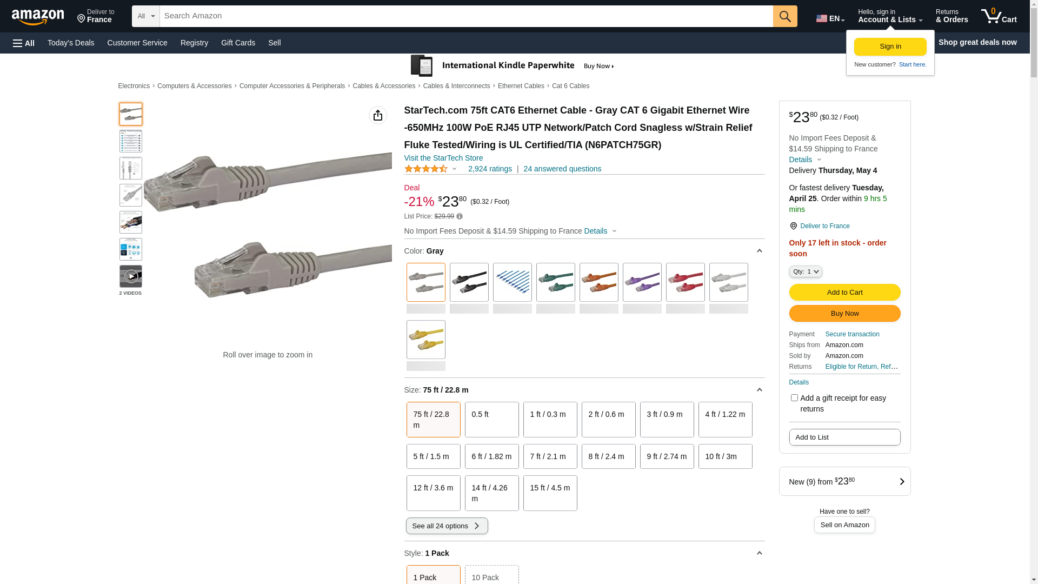The height and width of the screenshot is (584, 1038).
Task: Go to Customer Service menu item
Action: (x=137, y=43)
